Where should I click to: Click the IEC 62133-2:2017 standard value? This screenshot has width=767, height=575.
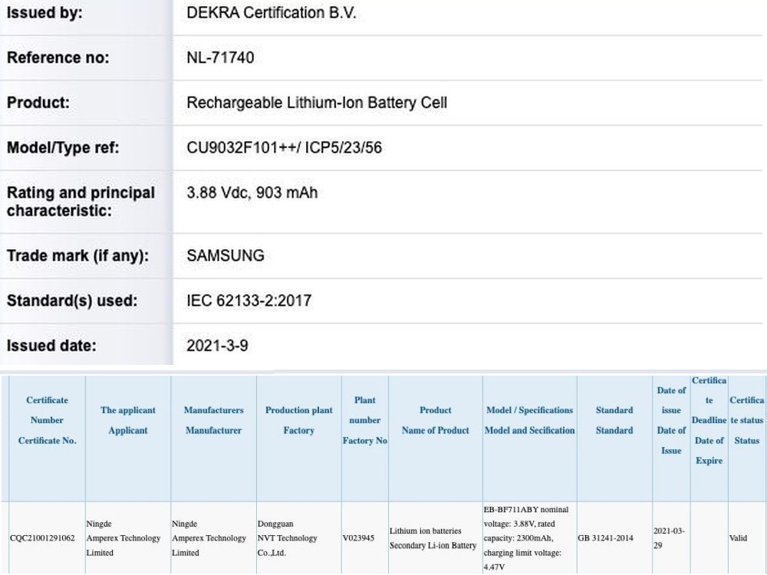tap(249, 301)
